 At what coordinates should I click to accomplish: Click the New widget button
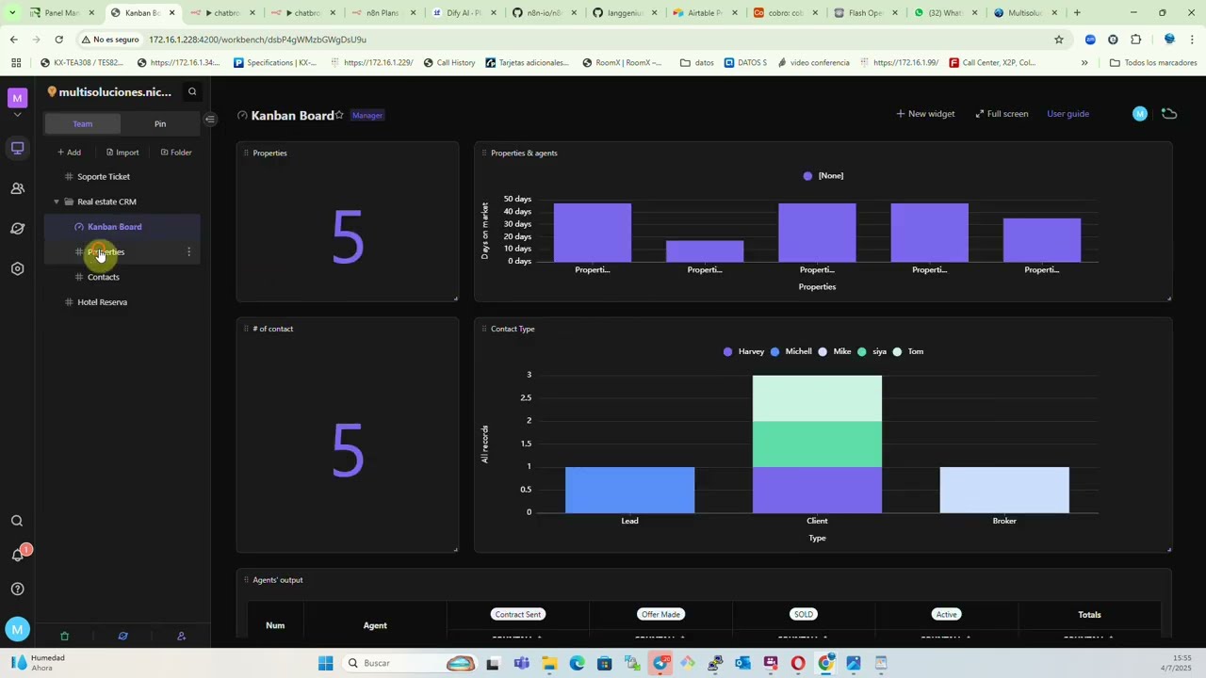[x=925, y=114]
